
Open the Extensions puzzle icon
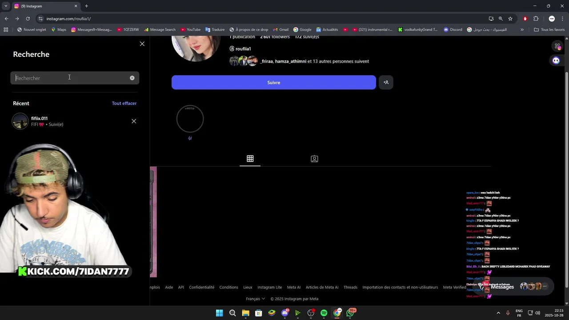point(536,19)
